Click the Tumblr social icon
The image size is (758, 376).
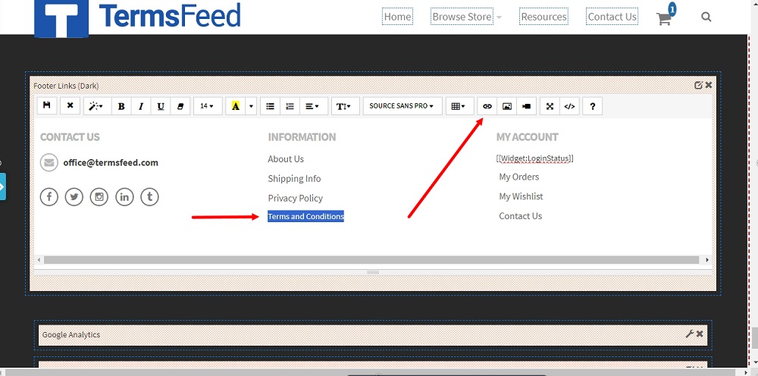click(x=149, y=196)
